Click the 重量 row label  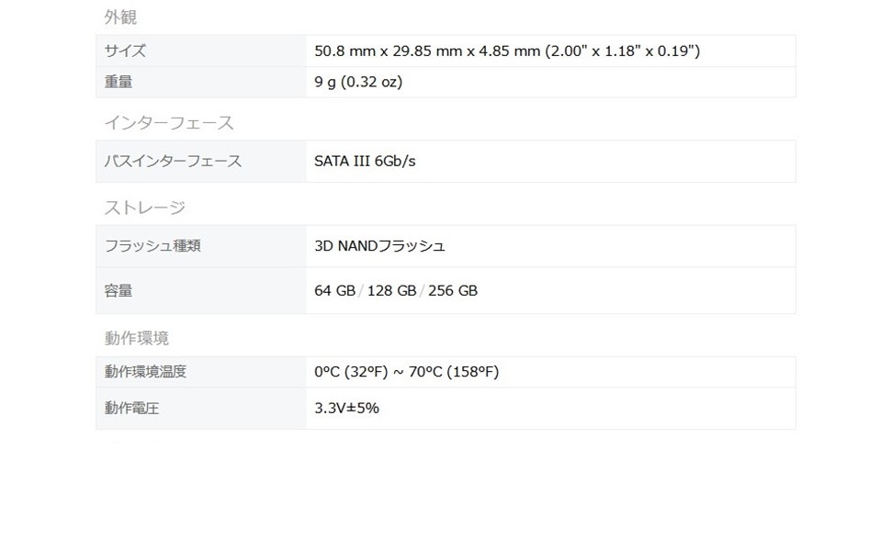[118, 83]
